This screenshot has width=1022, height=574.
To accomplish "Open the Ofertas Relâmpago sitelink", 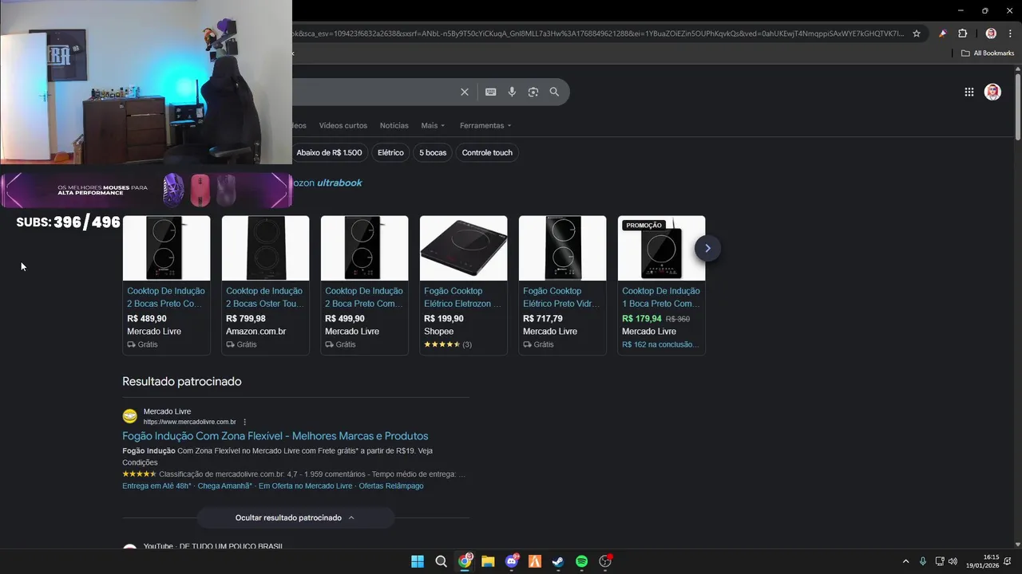I will tap(391, 486).
